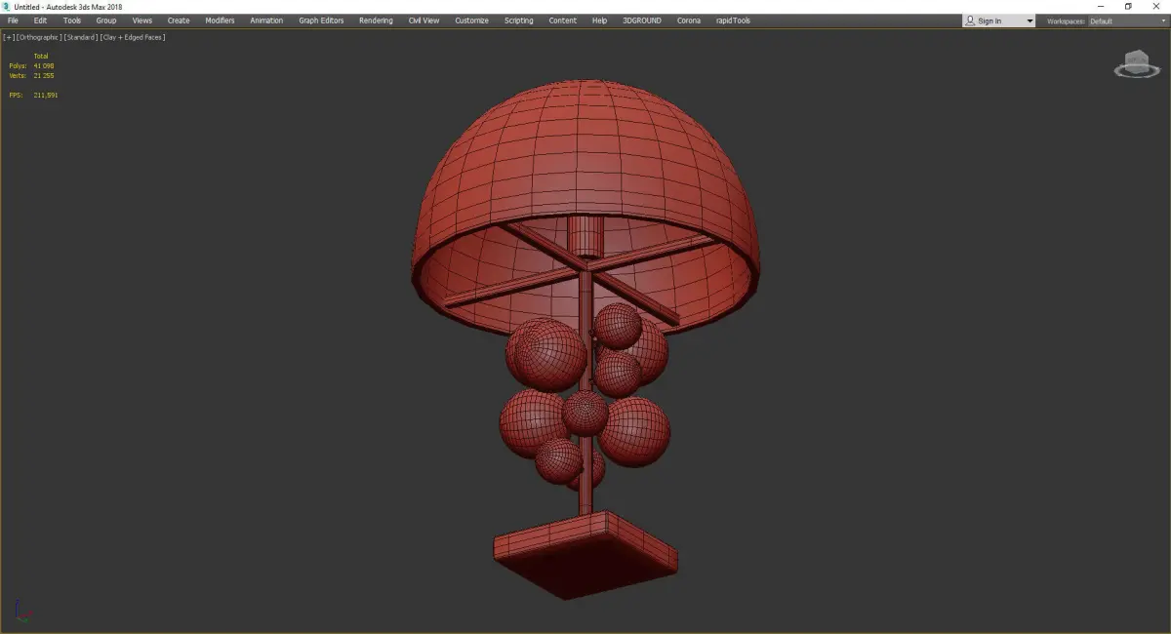Open the Scripting menu

tap(519, 20)
